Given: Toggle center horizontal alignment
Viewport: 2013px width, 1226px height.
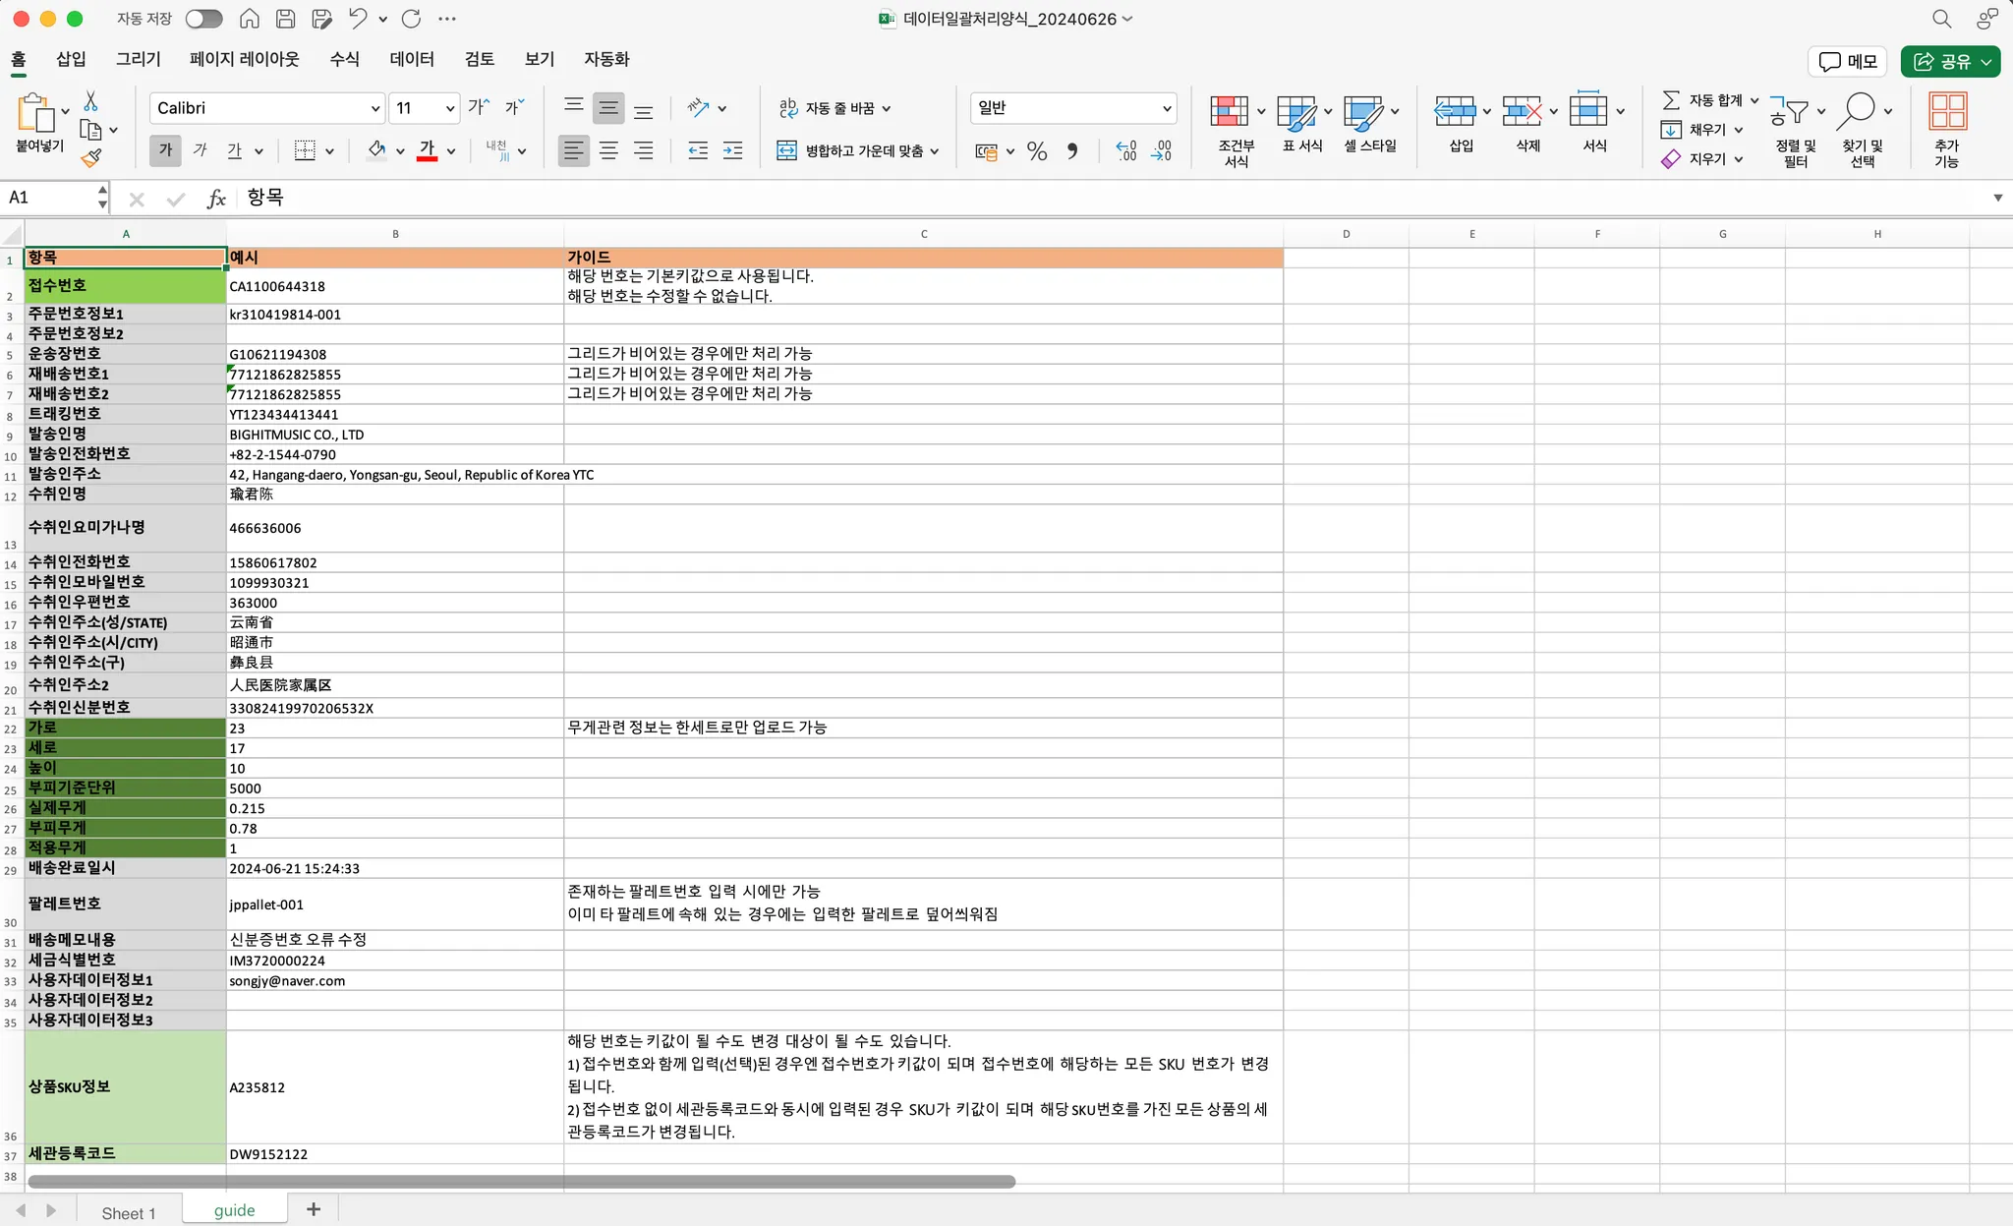Looking at the screenshot, I should [x=608, y=150].
